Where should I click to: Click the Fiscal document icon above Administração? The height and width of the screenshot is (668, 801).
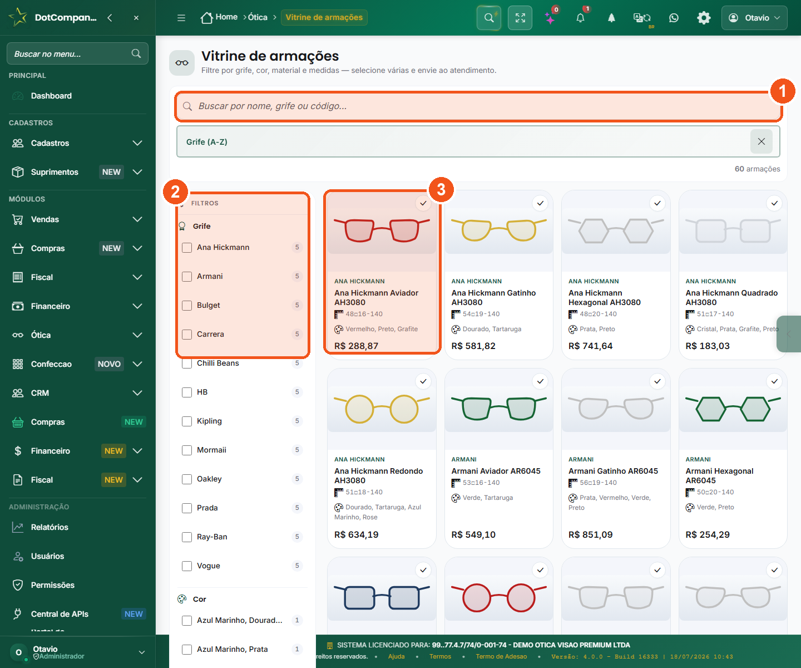[18, 480]
